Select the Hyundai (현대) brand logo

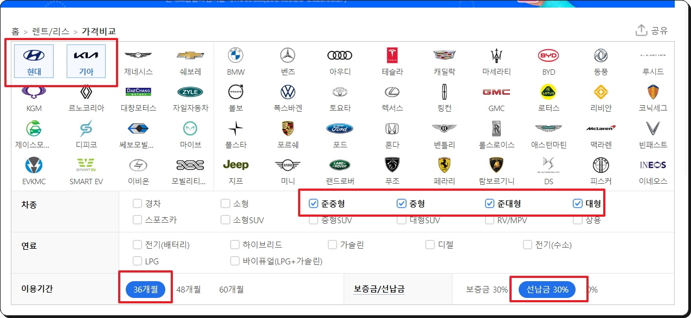[x=34, y=55]
